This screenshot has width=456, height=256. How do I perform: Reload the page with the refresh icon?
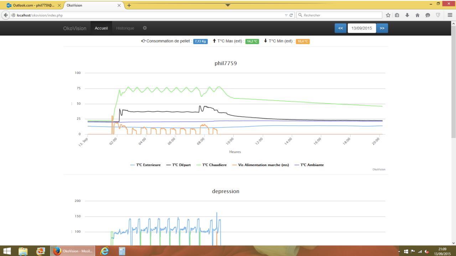pyautogui.click(x=291, y=15)
